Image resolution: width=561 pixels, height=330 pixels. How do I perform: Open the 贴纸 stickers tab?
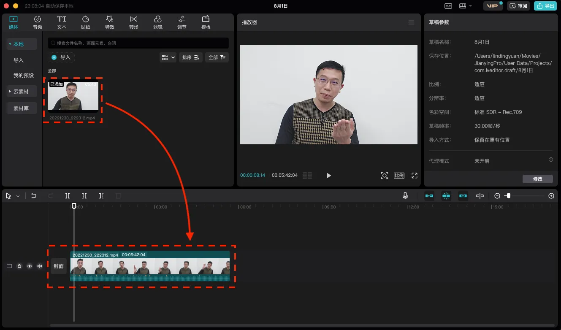tap(86, 22)
